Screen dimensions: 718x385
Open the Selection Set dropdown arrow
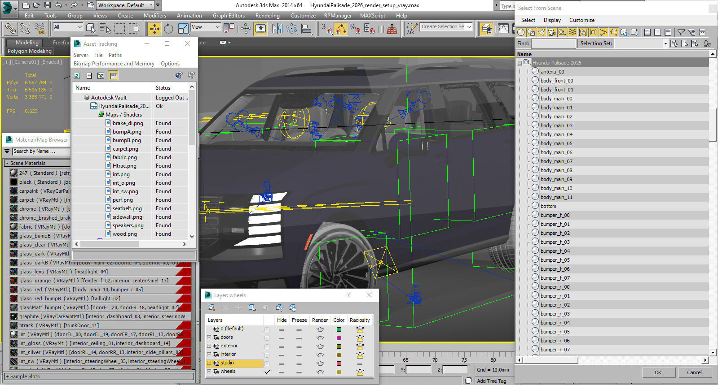pyautogui.click(x=665, y=43)
